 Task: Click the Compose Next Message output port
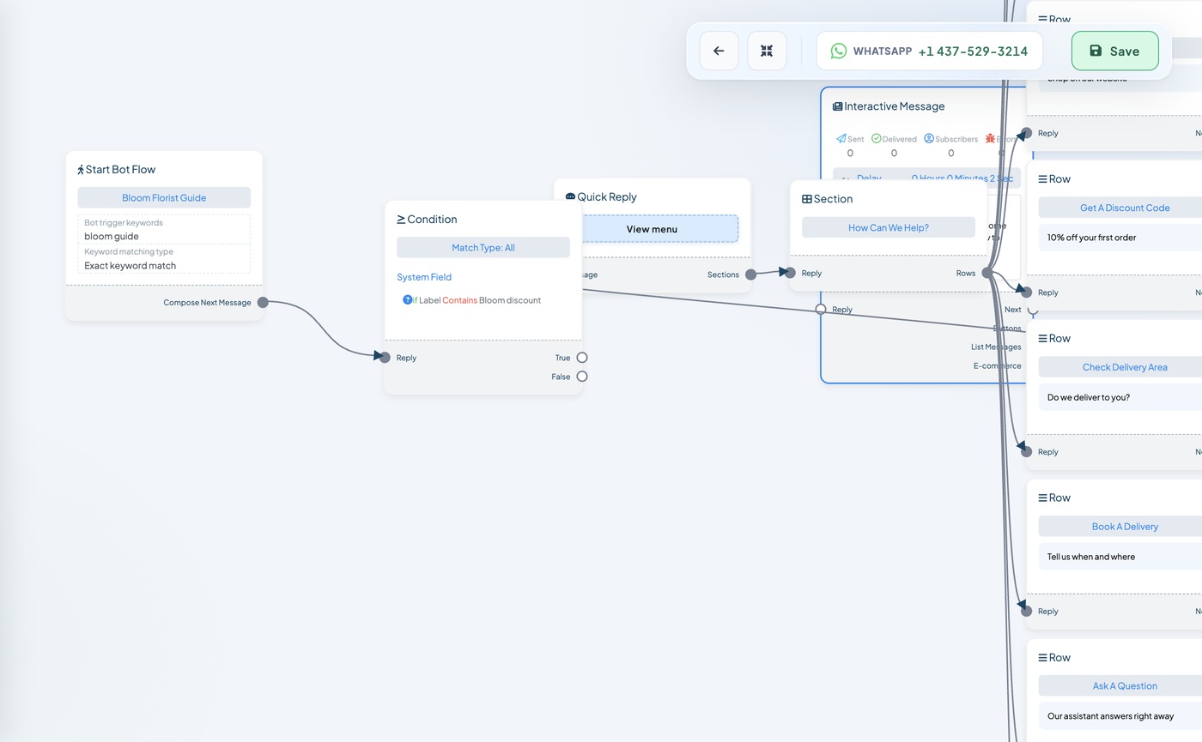(263, 302)
